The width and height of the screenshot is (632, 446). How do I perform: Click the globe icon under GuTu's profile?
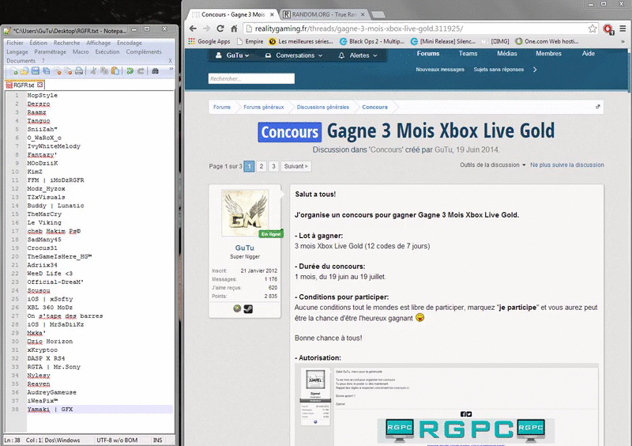click(237, 308)
